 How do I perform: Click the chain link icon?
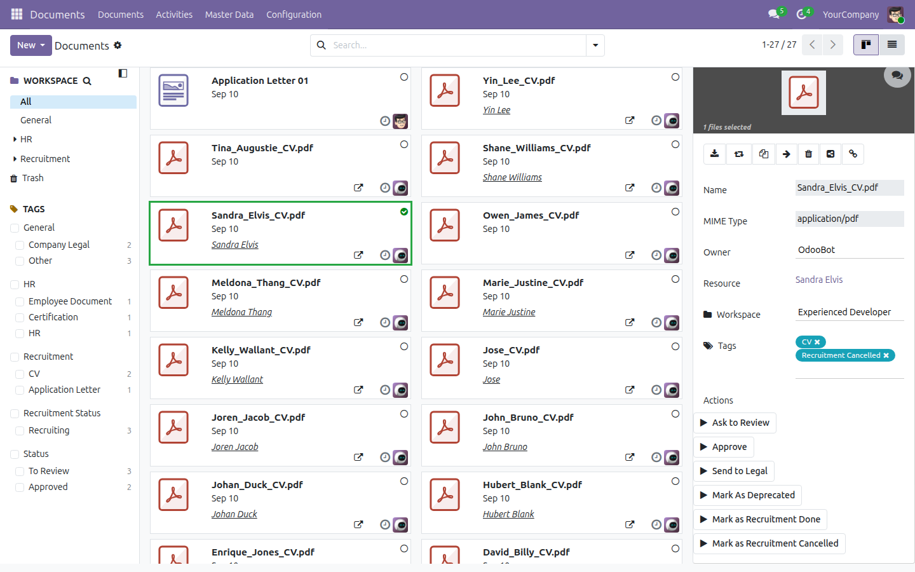[853, 154]
